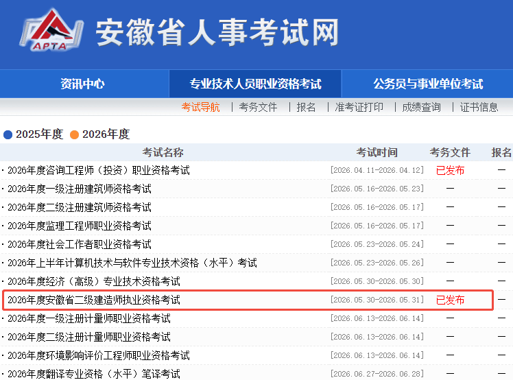The width and height of the screenshot is (513, 380).
Task: Open 2026年度安徽省二级建造师执业资格考试 link
Action: tap(94, 300)
